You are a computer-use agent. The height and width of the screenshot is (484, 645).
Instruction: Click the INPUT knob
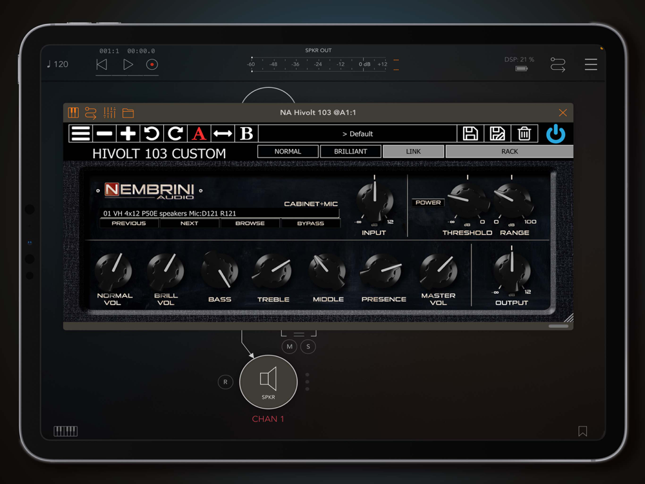coord(375,201)
